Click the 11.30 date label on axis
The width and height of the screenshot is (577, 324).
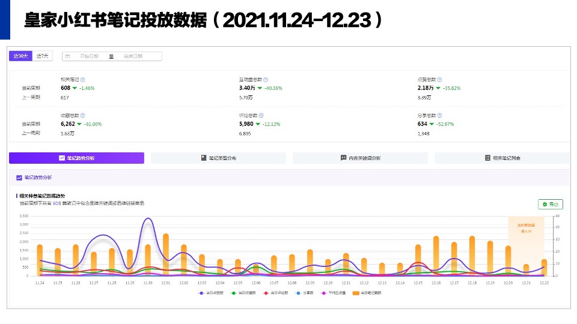point(148,283)
